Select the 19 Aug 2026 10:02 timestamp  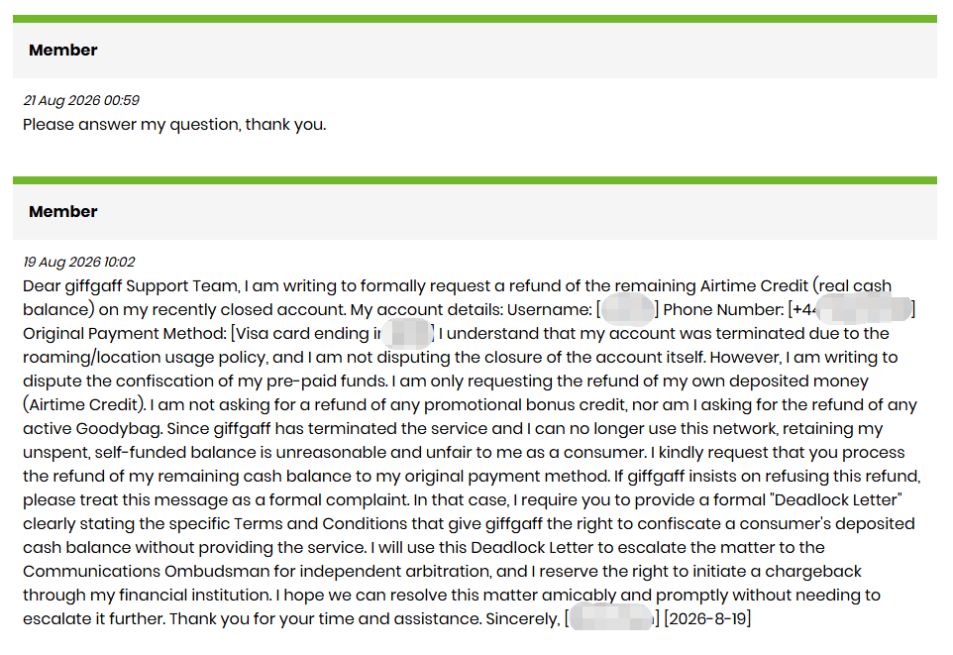point(79,263)
